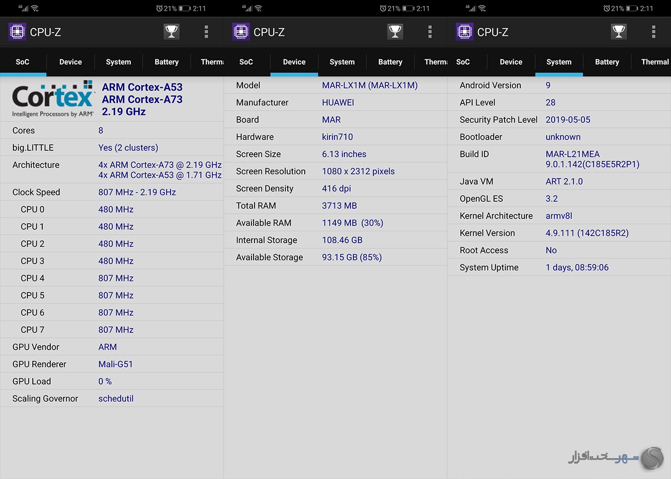Tap Kernel Version '4.9.111 (142C185R2)'
Image resolution: width=671 pixels, height=479 pixels.
click(587, 233)
